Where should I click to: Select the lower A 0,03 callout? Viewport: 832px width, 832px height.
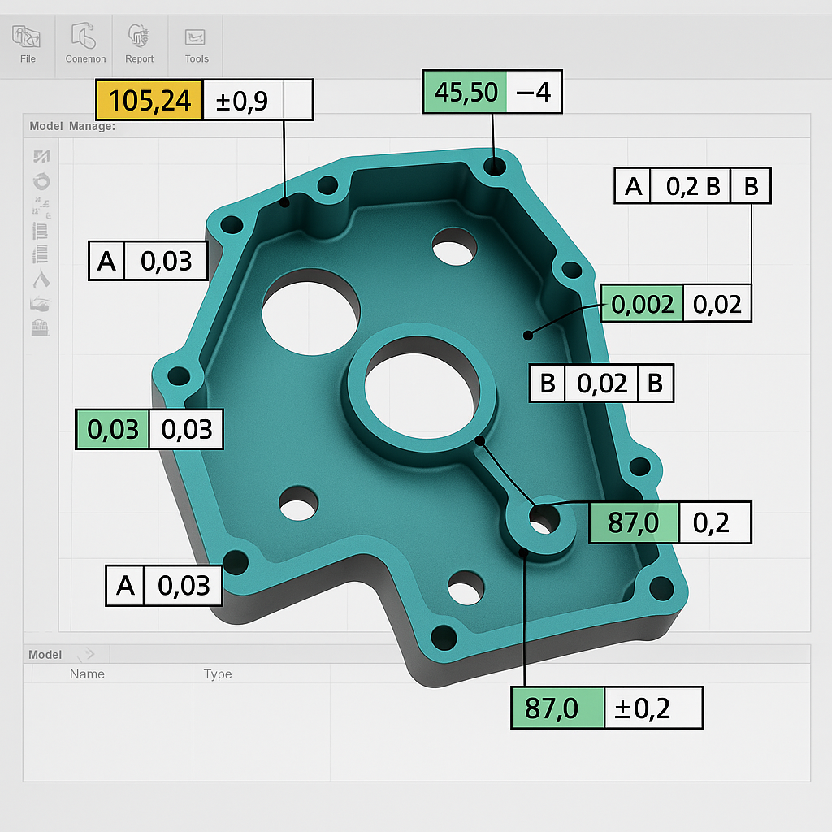tap(164, 586)
